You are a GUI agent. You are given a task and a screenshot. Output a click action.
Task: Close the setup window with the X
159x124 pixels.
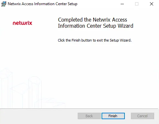[152, 4]
